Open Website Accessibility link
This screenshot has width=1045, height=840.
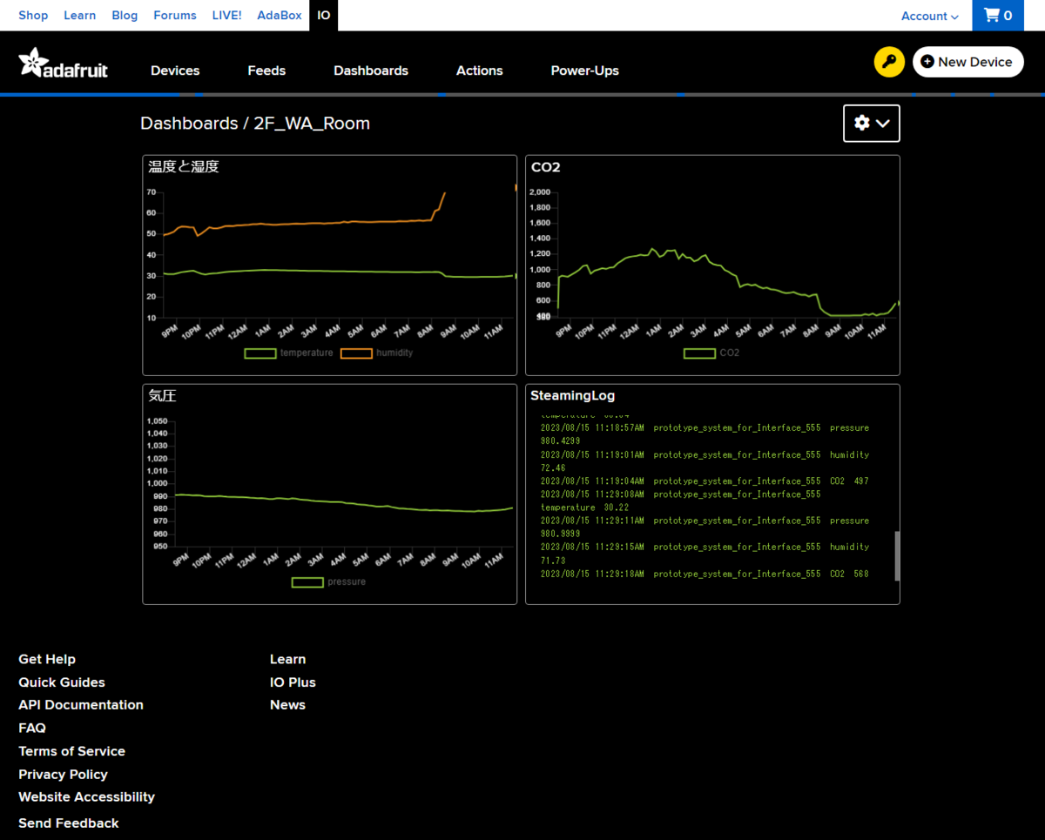[x=86, y=796]
